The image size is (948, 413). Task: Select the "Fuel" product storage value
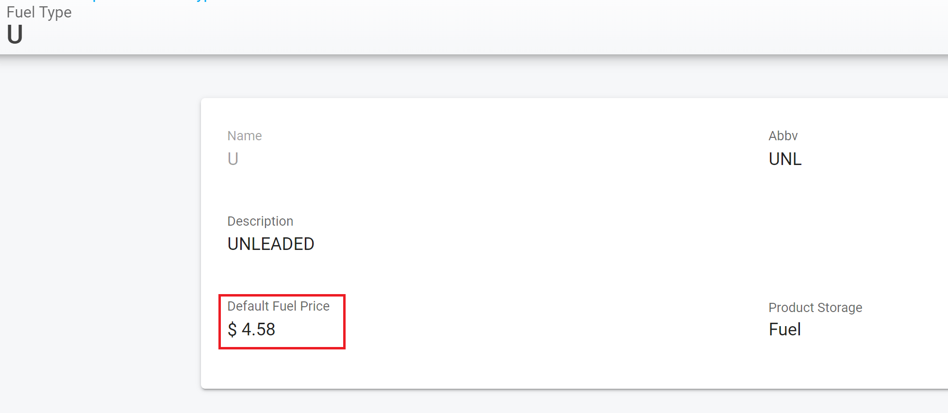[x=784, y=330]
